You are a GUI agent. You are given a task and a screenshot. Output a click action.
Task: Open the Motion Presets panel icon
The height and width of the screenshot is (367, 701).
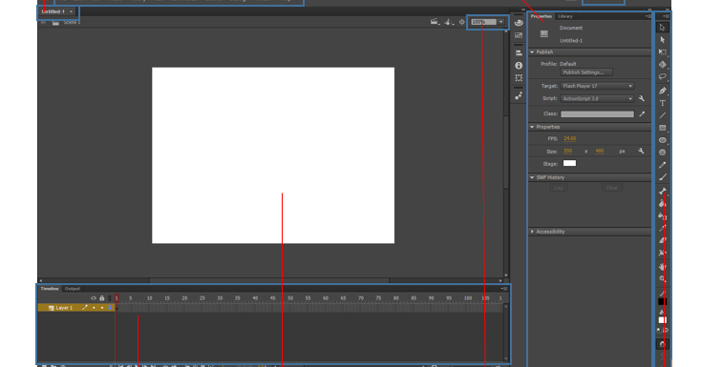(519, 96)
